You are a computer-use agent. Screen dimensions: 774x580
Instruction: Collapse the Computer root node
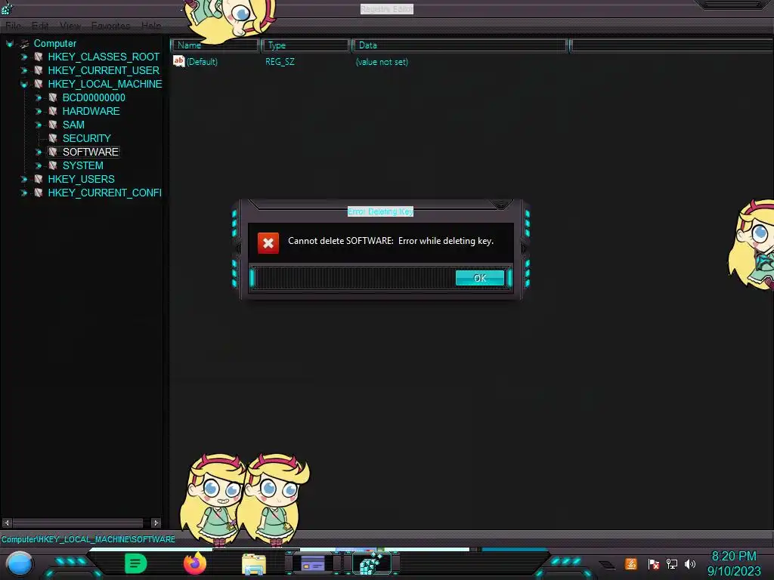coord(9,44)
